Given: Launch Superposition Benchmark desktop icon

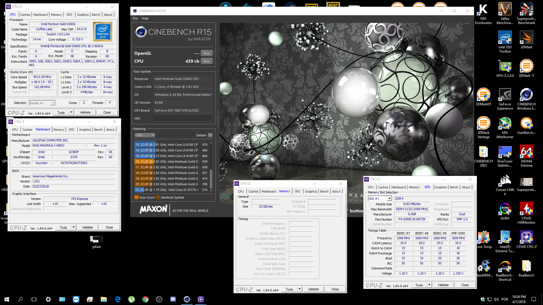Looking at the screenshot, I should (x=526, y=13).
